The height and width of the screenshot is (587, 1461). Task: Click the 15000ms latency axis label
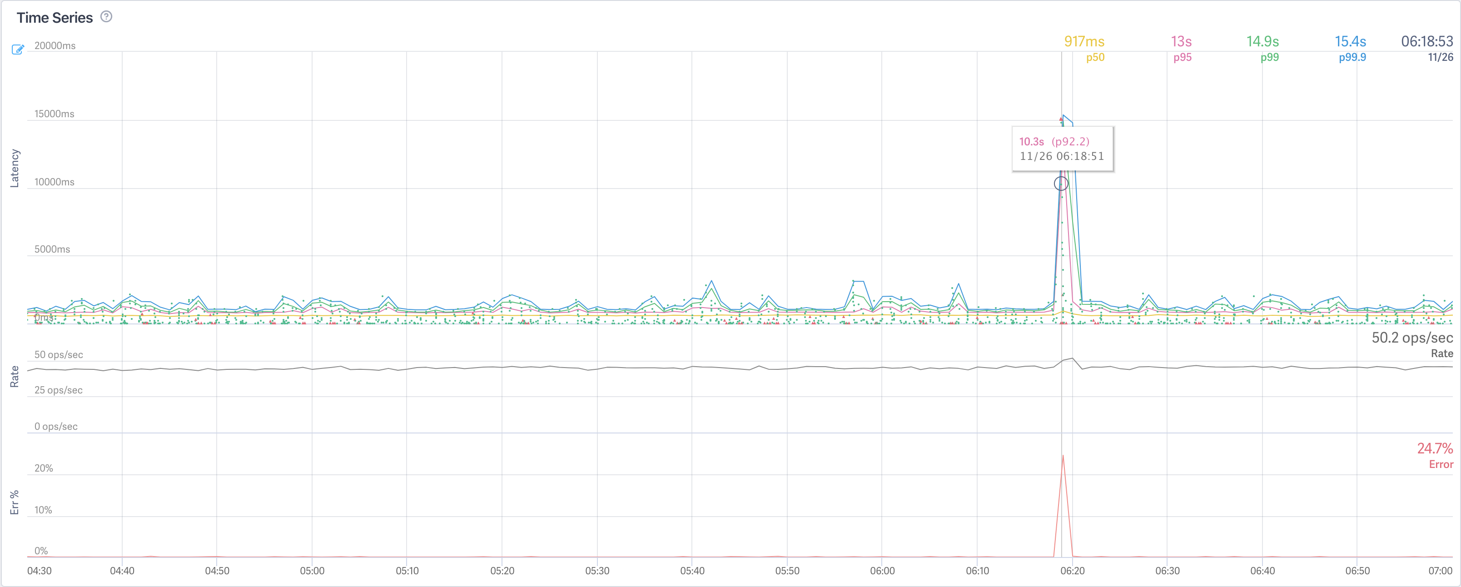click(x=54, y=114)
